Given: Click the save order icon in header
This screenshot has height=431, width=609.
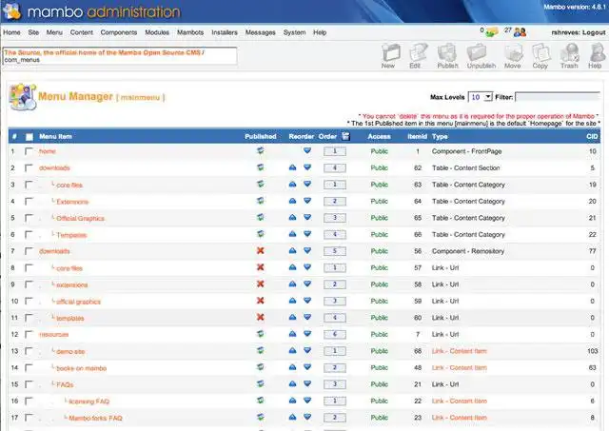Looking at the screenshot, I should coord(345,136).
